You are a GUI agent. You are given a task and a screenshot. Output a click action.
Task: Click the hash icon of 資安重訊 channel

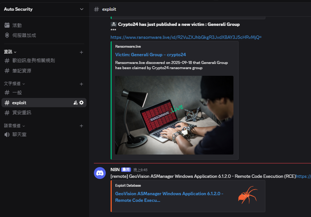point(7,113)
